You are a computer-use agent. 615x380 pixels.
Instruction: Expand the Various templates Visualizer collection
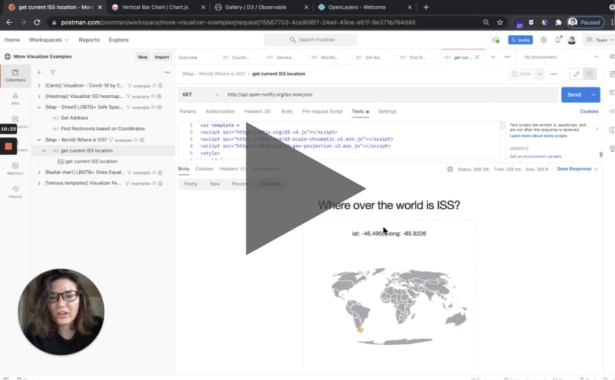click(39, 183)
